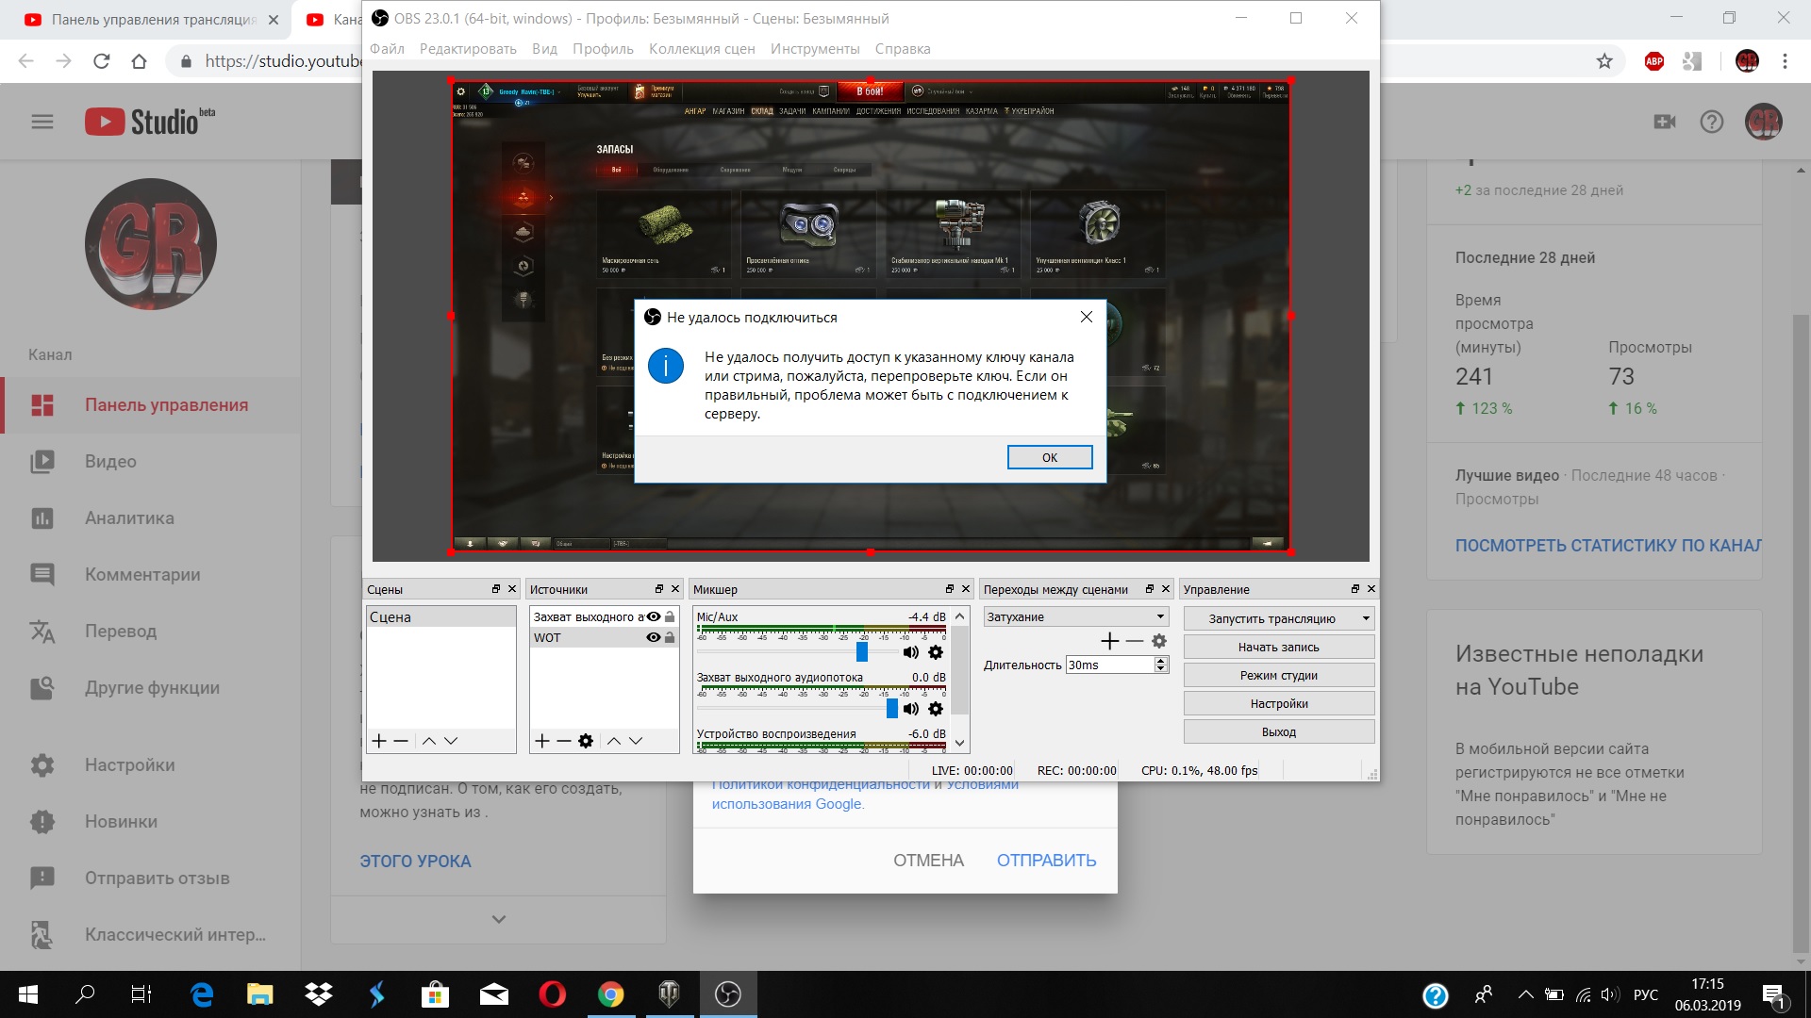Open transition properties gear icon
Screen dimensions: 1811x1018
[1159, 641]
